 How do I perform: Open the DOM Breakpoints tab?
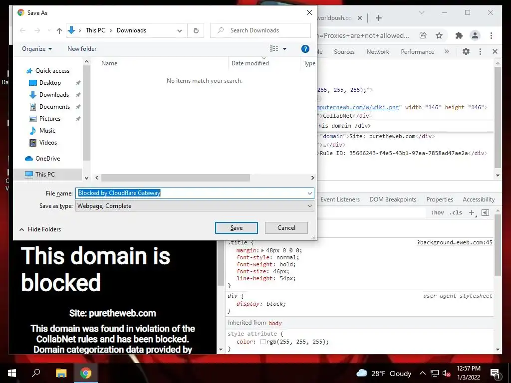pos(393,199)
